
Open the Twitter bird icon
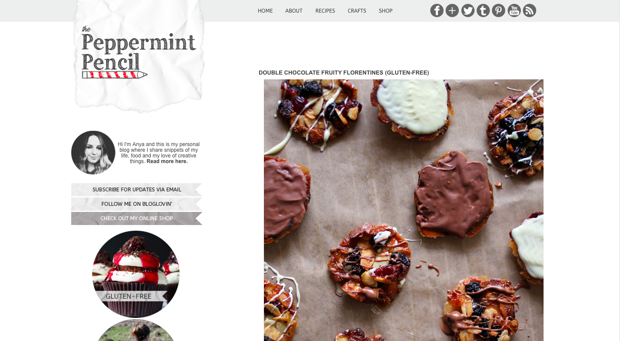click(468, 10)
